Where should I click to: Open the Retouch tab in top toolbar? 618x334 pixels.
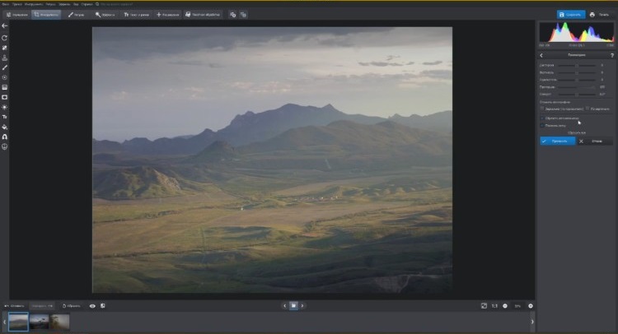coord(76,14)
